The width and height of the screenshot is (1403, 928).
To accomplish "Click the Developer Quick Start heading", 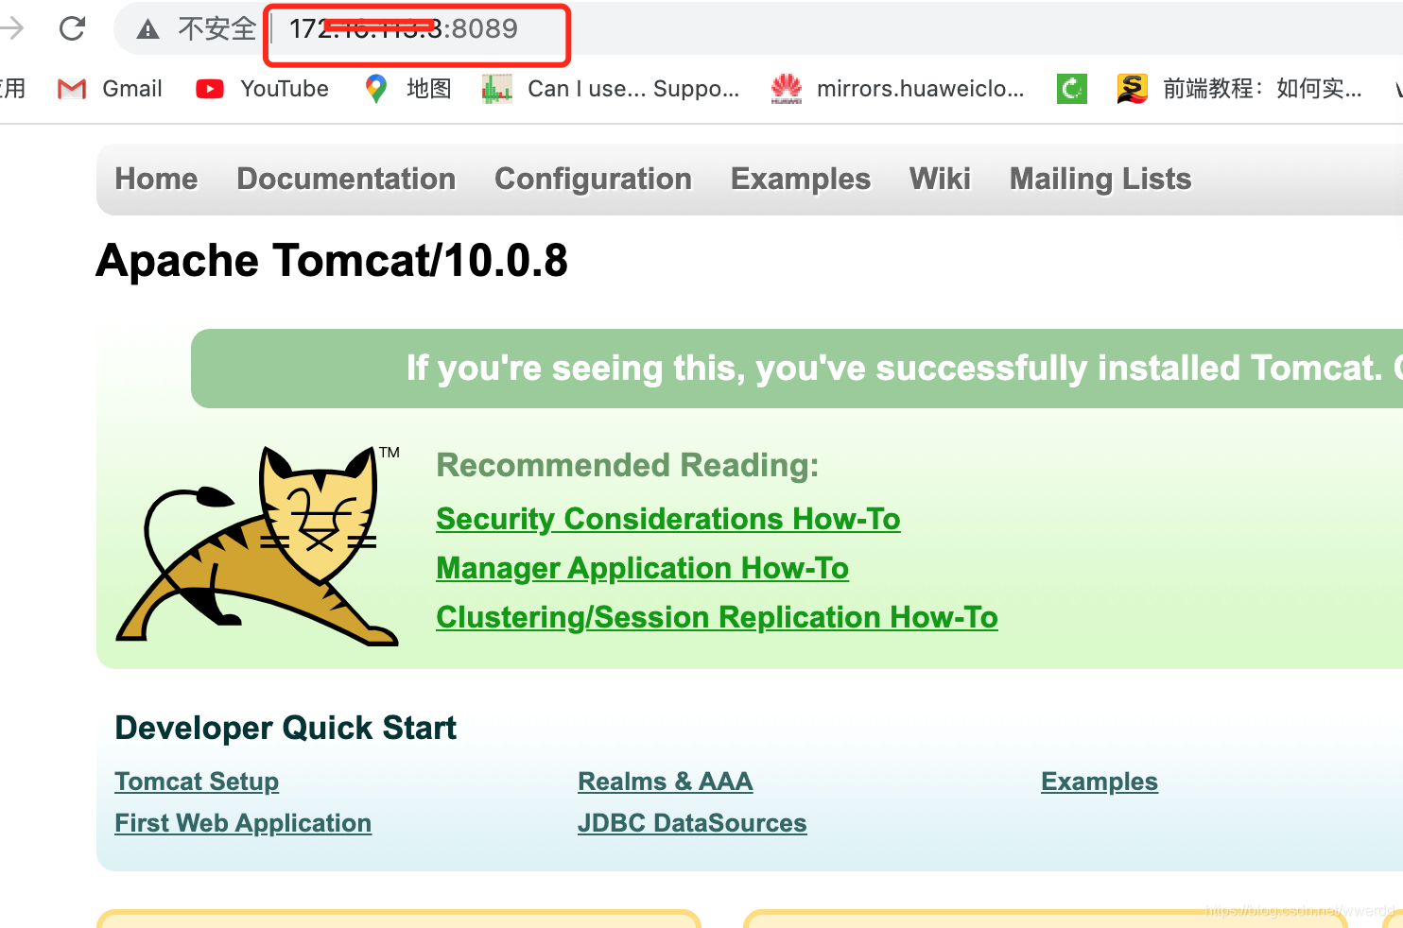I will coord(286,728).
